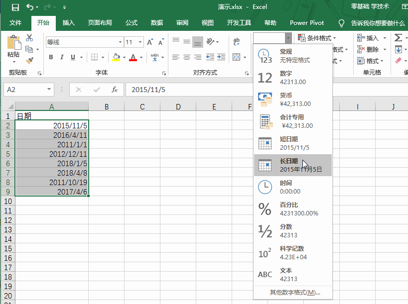
Task: Switch to the 插入 ribbon tab
Action: tap(69, 23)
